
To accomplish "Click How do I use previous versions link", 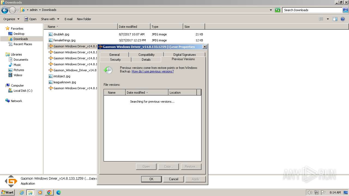I will click(x=153, y=71).
